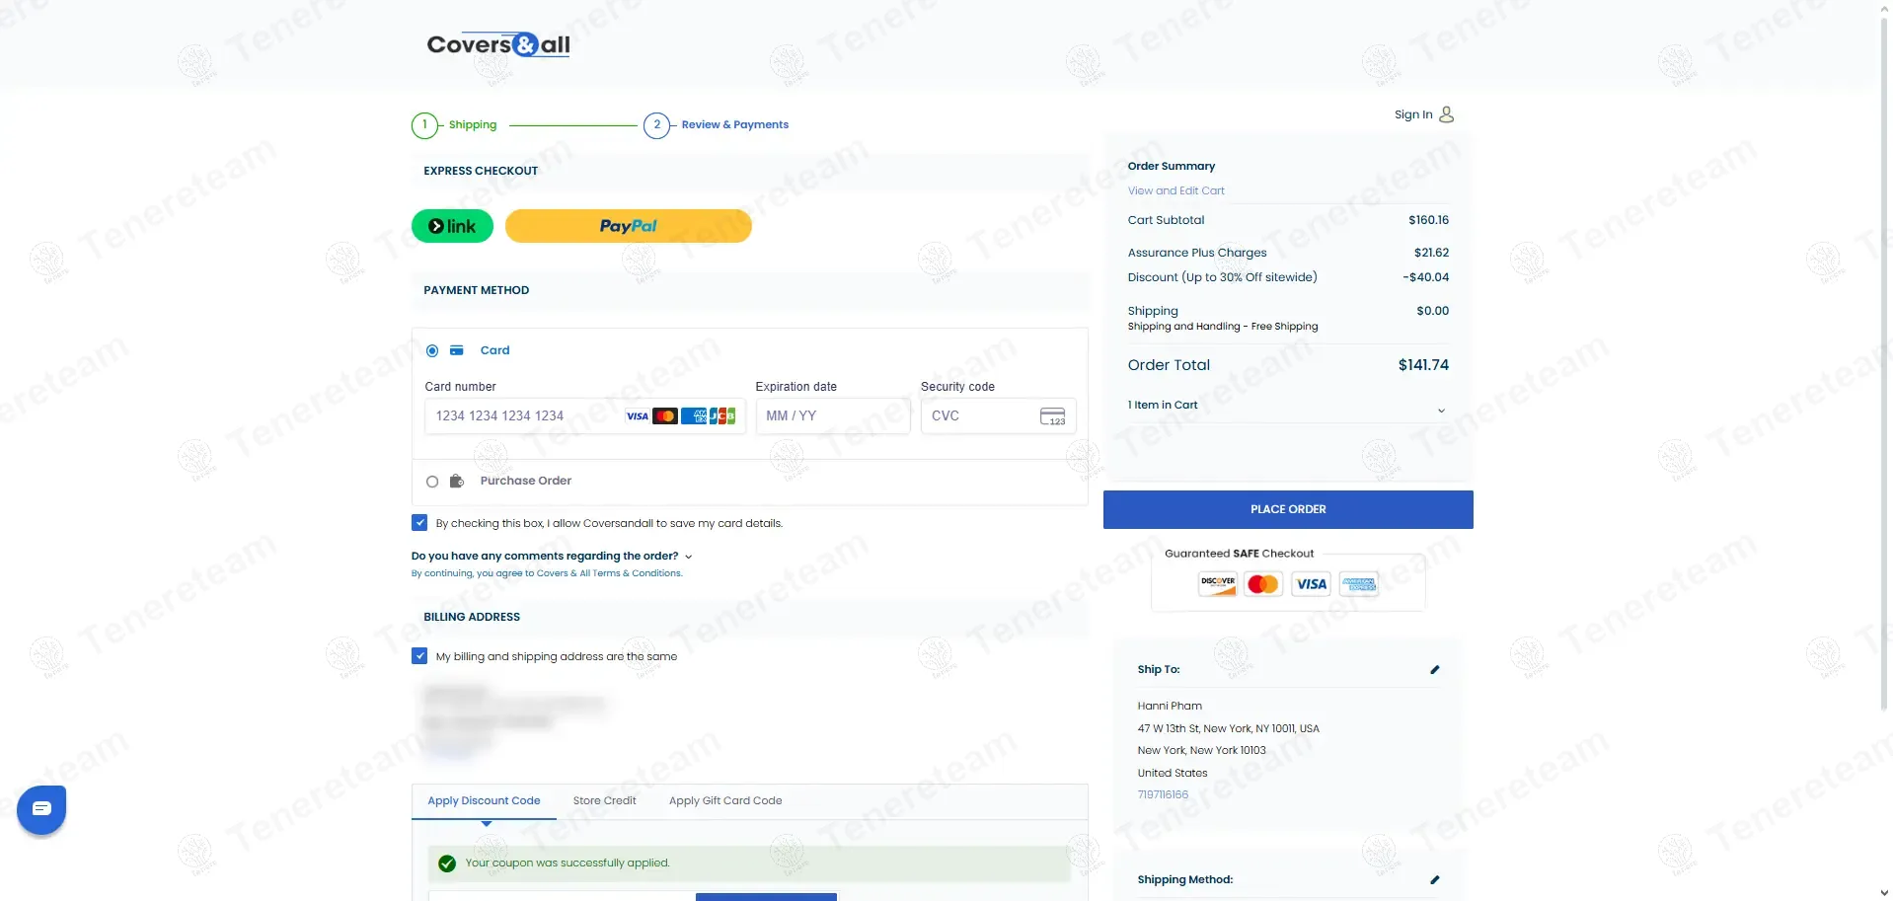Click the Card payment option label
The image size is (1893, 901).
coord(494,351)
